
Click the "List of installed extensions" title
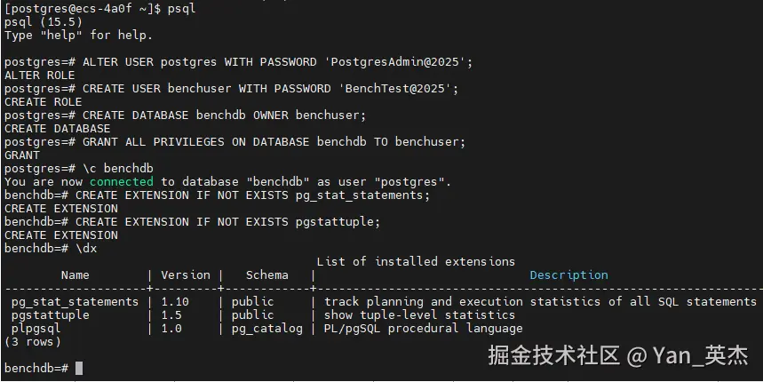coord(416,261)
